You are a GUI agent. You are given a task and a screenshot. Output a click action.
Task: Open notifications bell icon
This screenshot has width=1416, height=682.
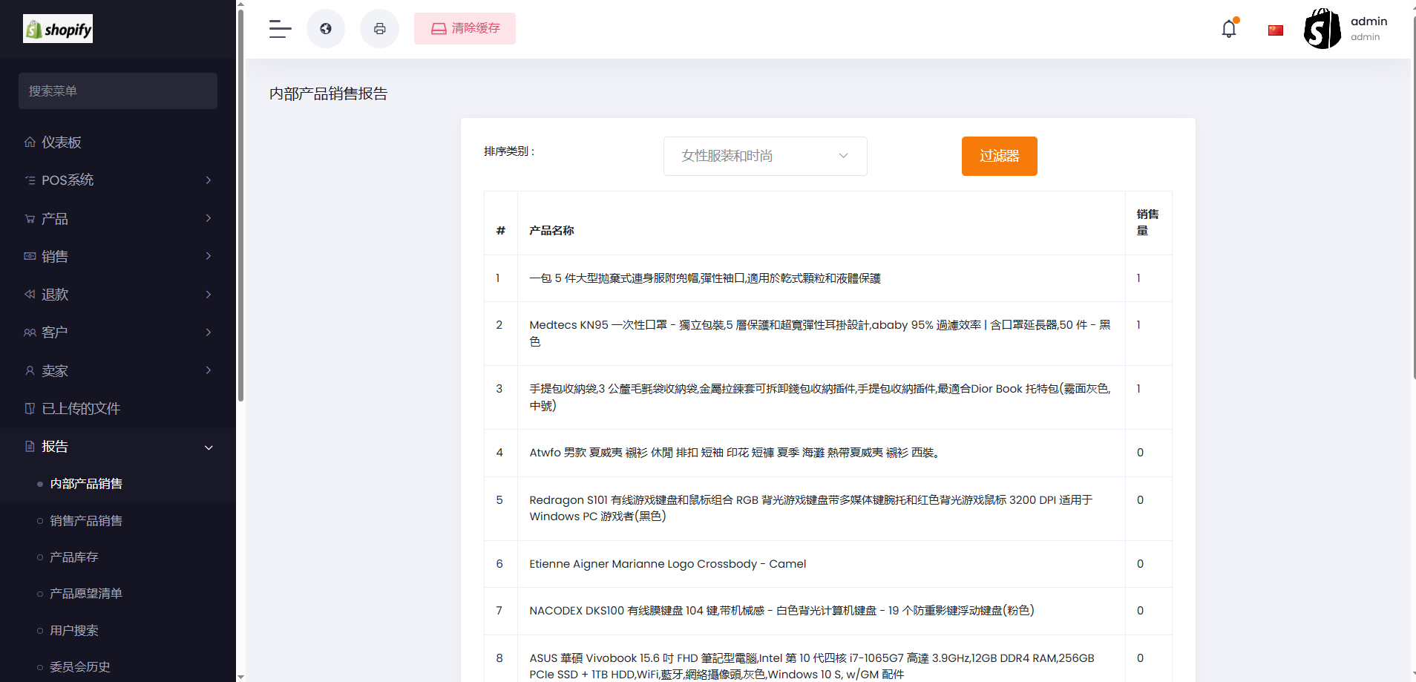1229,29
